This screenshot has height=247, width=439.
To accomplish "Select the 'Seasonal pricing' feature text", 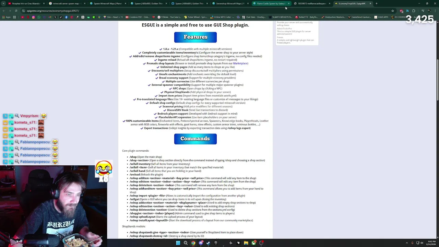I will pos(173,106).
